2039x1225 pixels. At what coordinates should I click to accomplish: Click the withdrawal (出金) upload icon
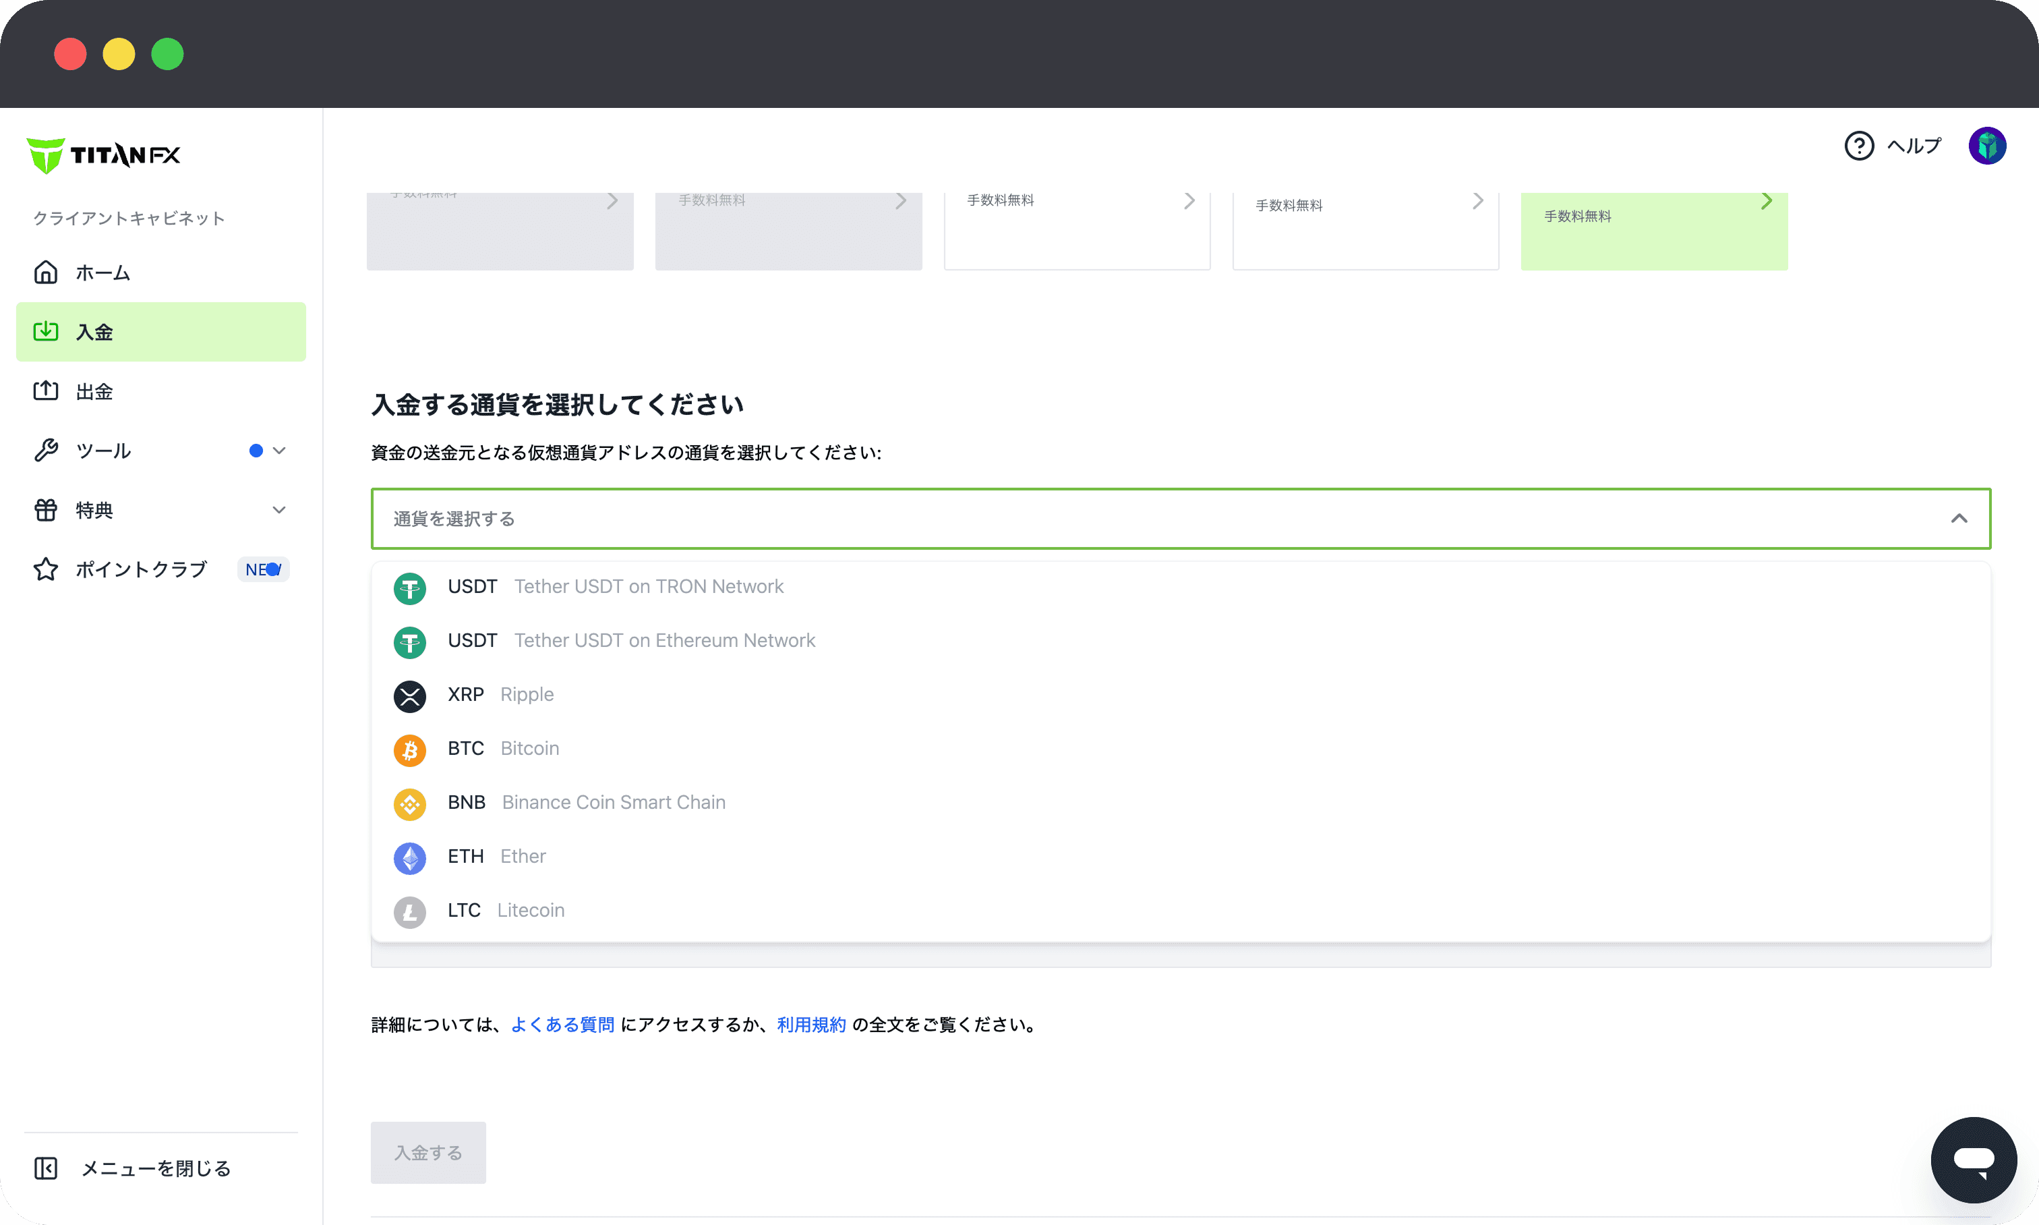[47, 391]
